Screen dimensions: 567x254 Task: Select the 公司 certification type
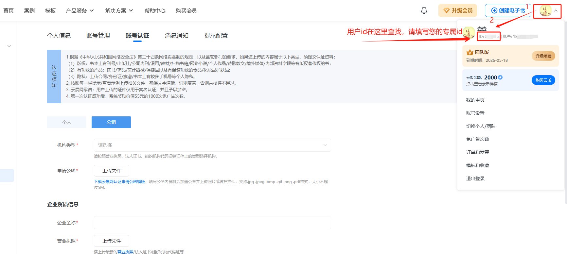click(x=111, y=122)
